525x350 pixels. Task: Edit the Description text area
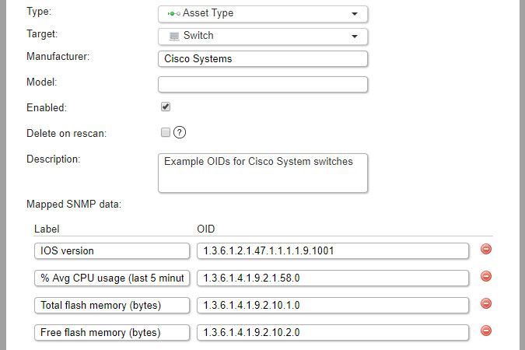pyautogui.click(x=262, y=172)
